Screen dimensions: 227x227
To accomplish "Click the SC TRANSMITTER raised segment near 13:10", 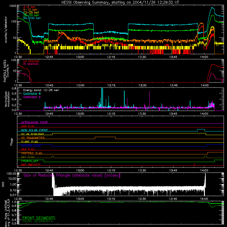I will pyautogui.click(x=105, y=137).
